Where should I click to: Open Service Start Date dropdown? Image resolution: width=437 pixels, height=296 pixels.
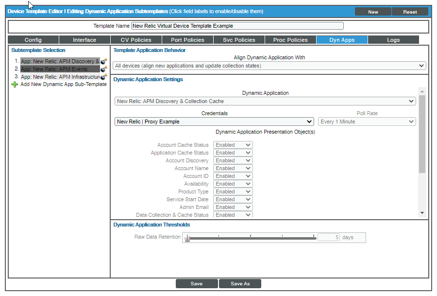[x=233, y=199]
